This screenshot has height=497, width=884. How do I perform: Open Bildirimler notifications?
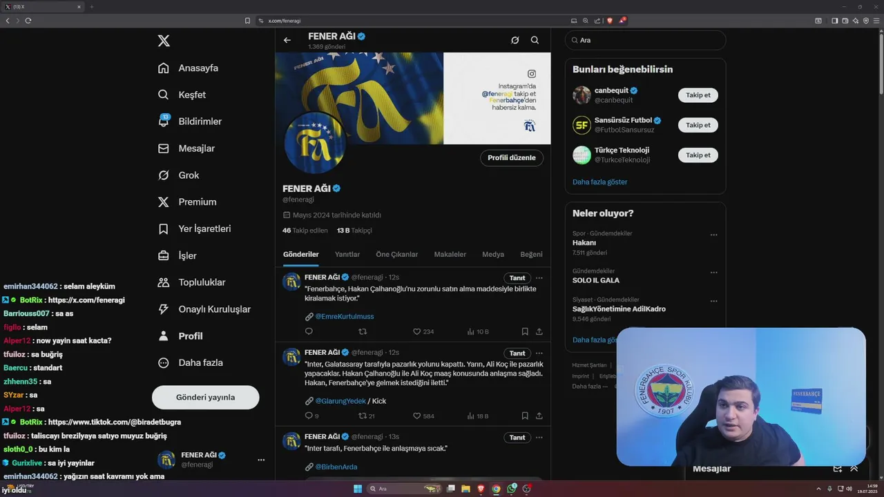[190, 121]
